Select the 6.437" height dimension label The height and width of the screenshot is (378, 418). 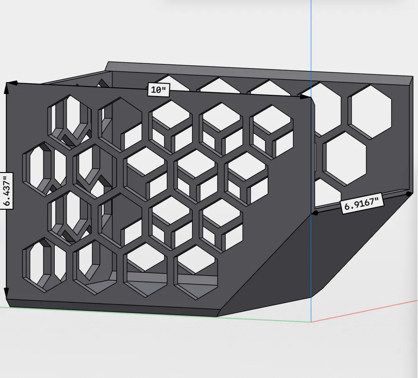pyautogui.click(x=7, y=191)
